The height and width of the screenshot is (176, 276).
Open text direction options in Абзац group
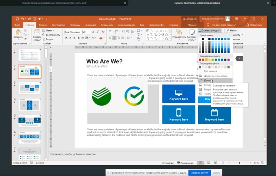139,31
